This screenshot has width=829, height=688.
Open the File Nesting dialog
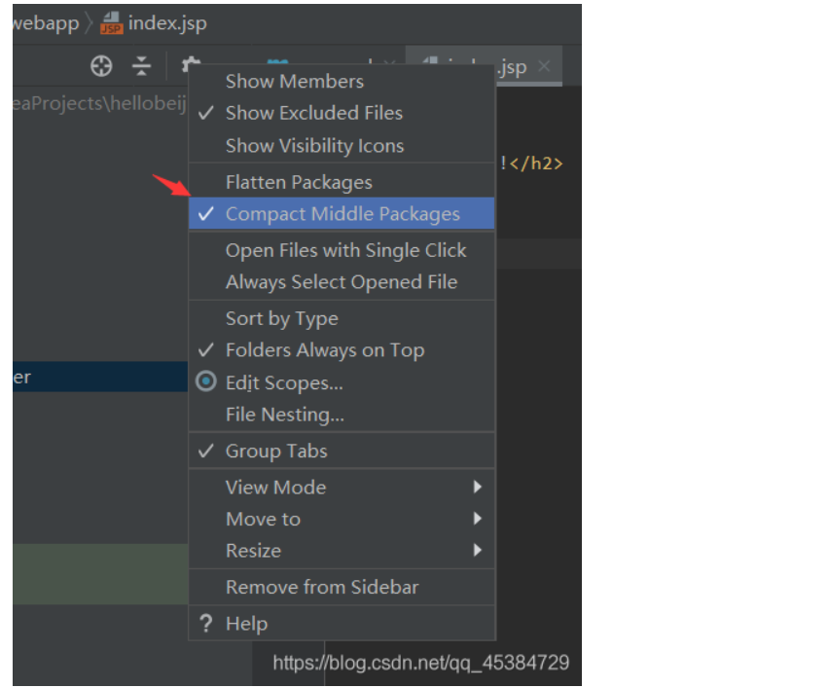pos(284,415)
